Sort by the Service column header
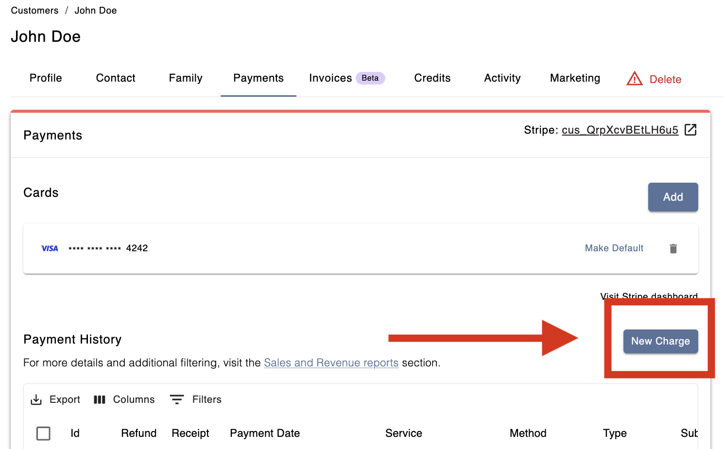Screen dimensions: 724x449 click(404, 433)
